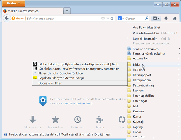
Task: Choose Öppna alla i flikar
Action: pyautogui.click(x=80, y=83)
